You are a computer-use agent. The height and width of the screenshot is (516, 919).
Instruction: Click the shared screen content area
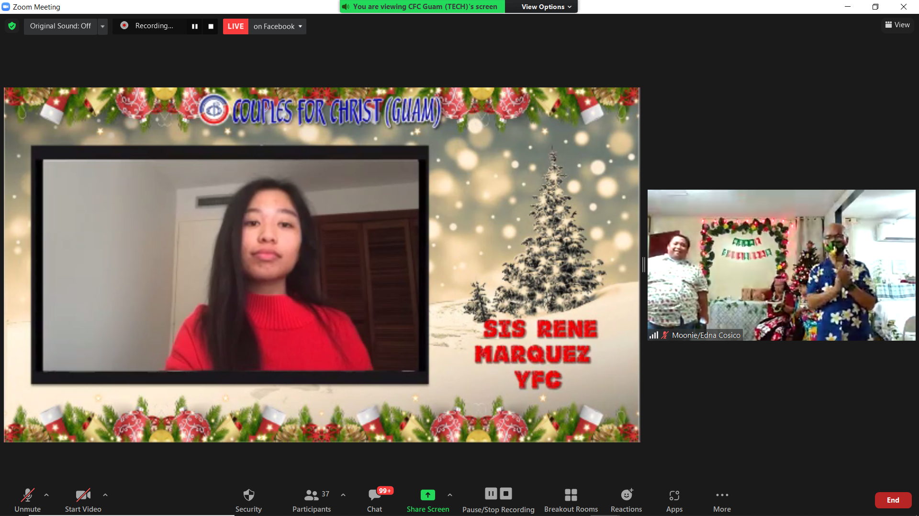point(322,265)
